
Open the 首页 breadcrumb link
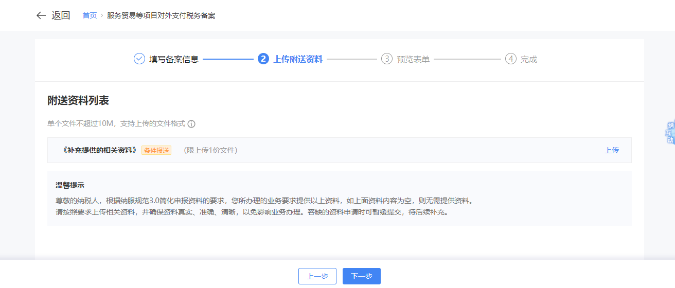pyautogui.click(x=90, y=15)
